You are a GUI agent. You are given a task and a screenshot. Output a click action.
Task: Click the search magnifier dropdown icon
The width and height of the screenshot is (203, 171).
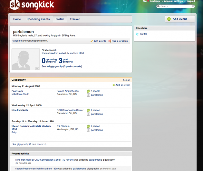159,6
